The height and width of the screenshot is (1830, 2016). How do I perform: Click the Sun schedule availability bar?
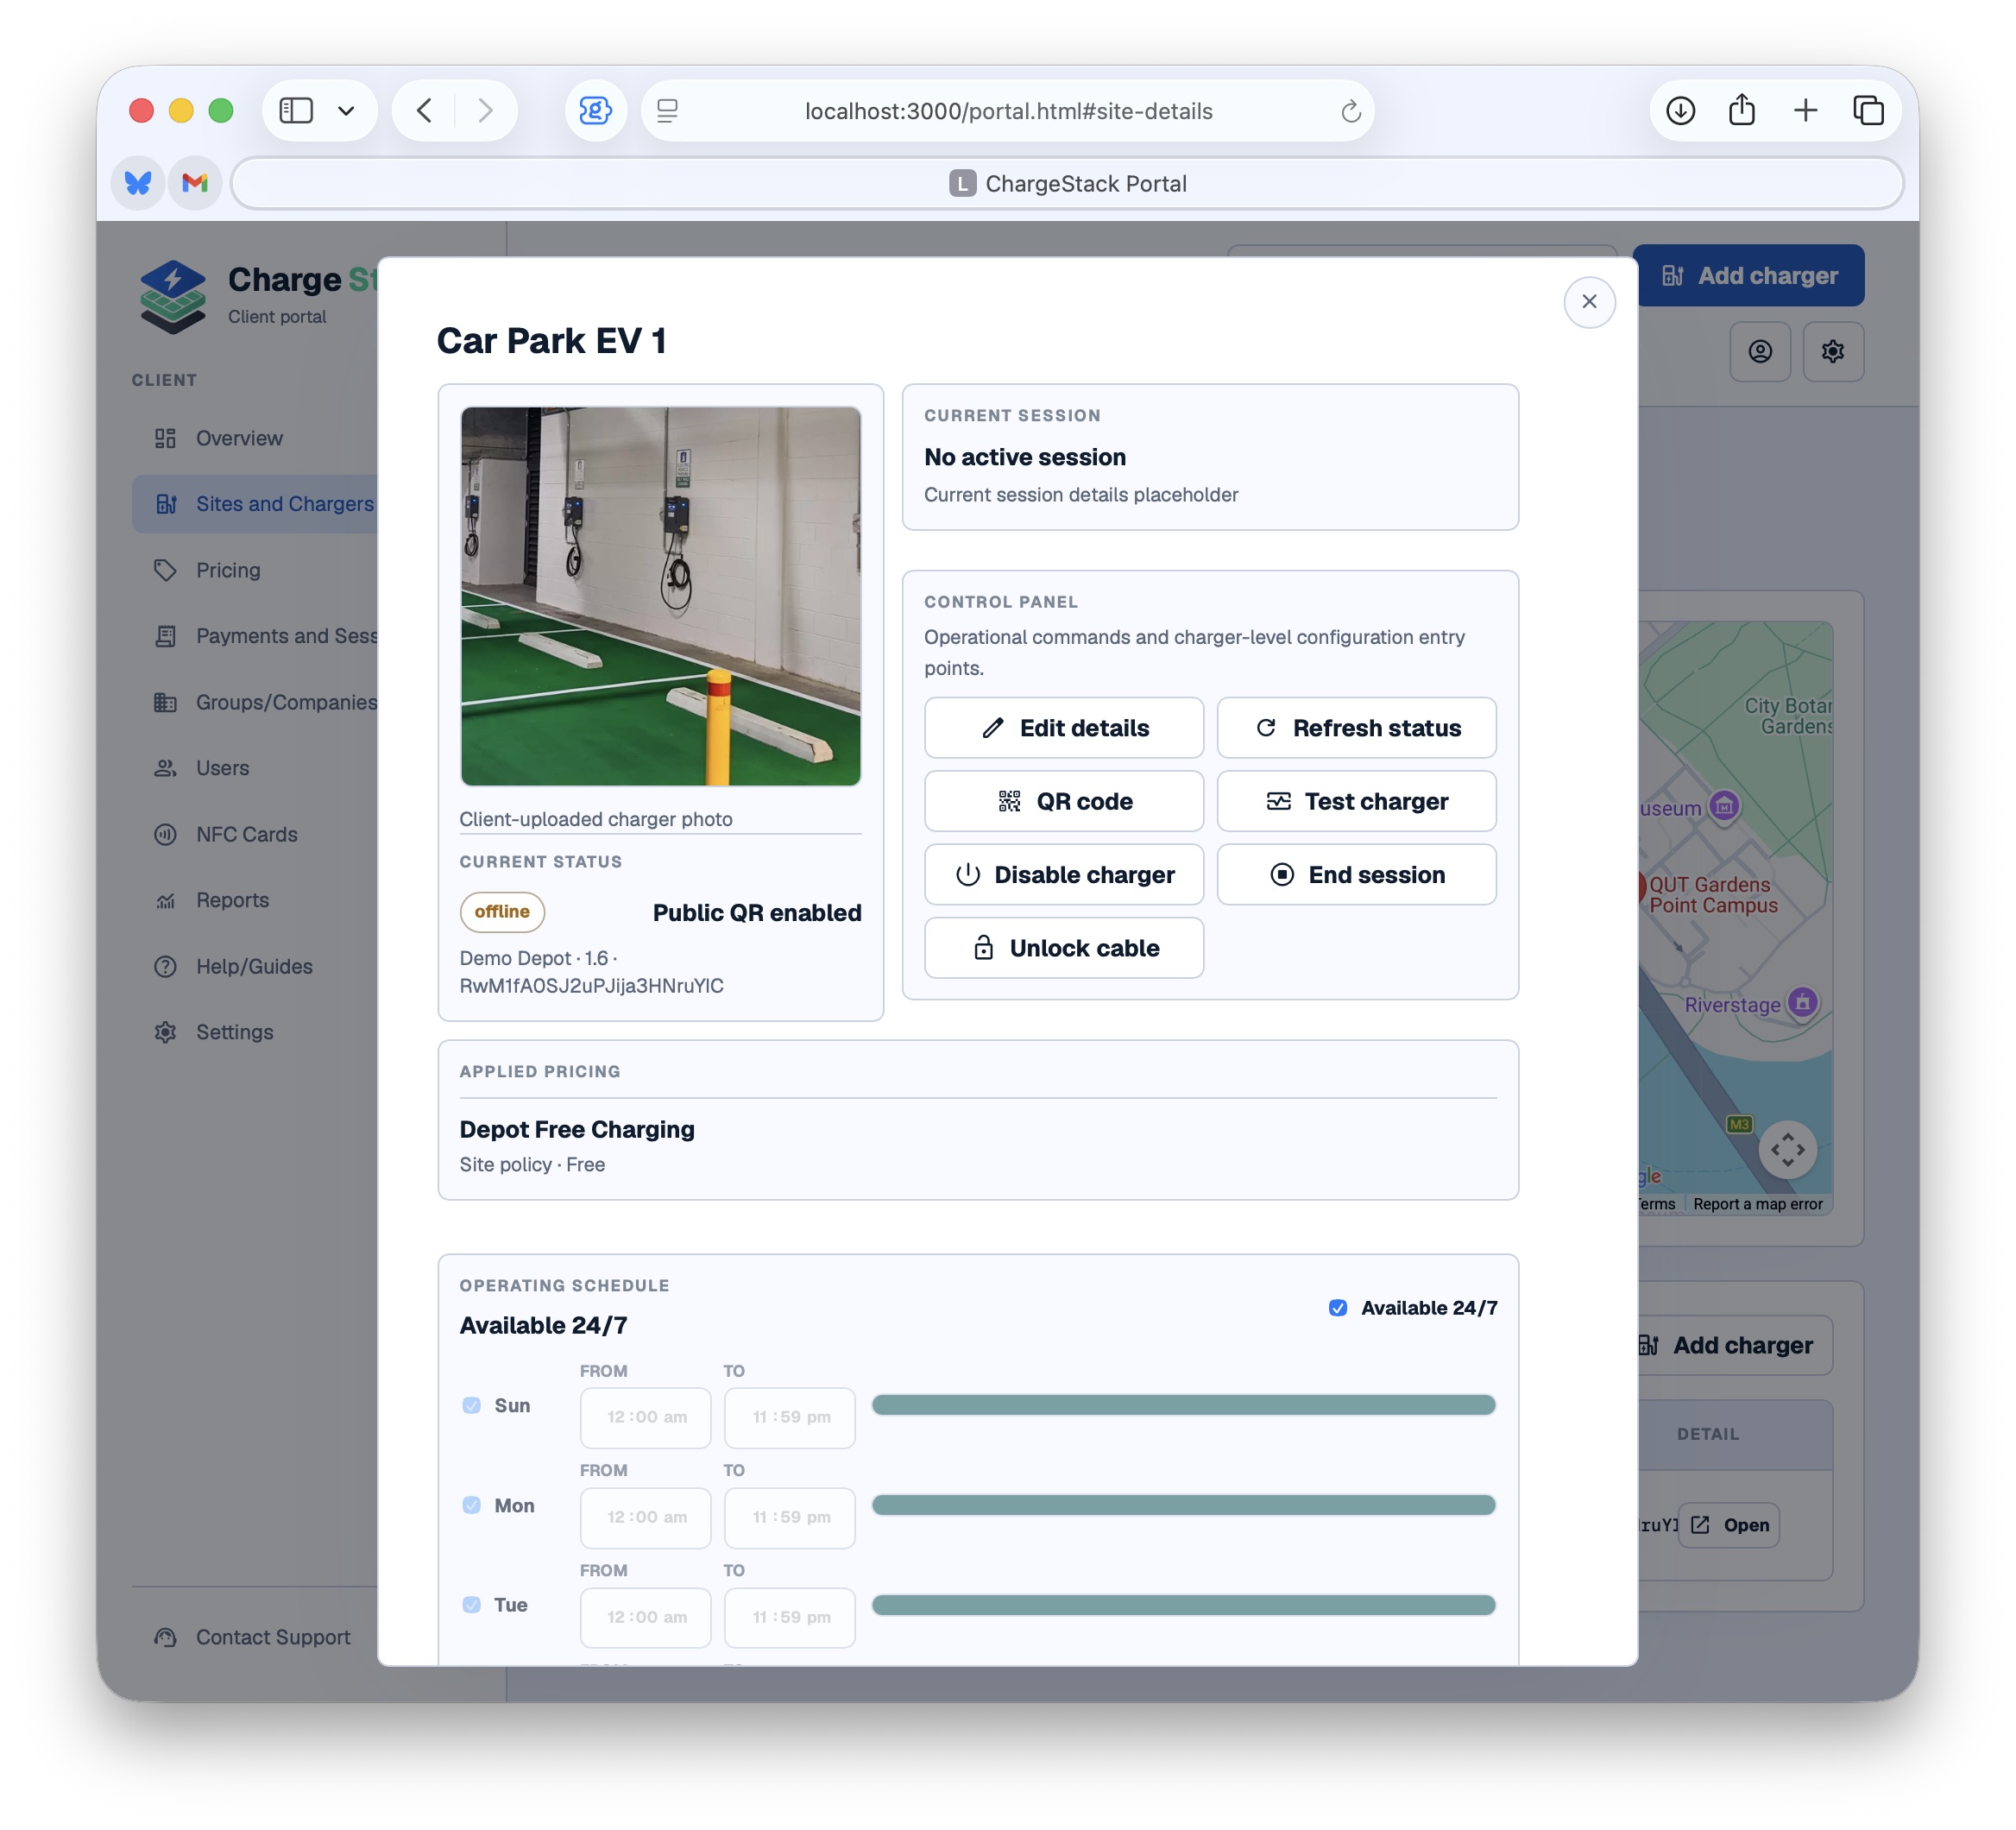click(1184, 1405)
